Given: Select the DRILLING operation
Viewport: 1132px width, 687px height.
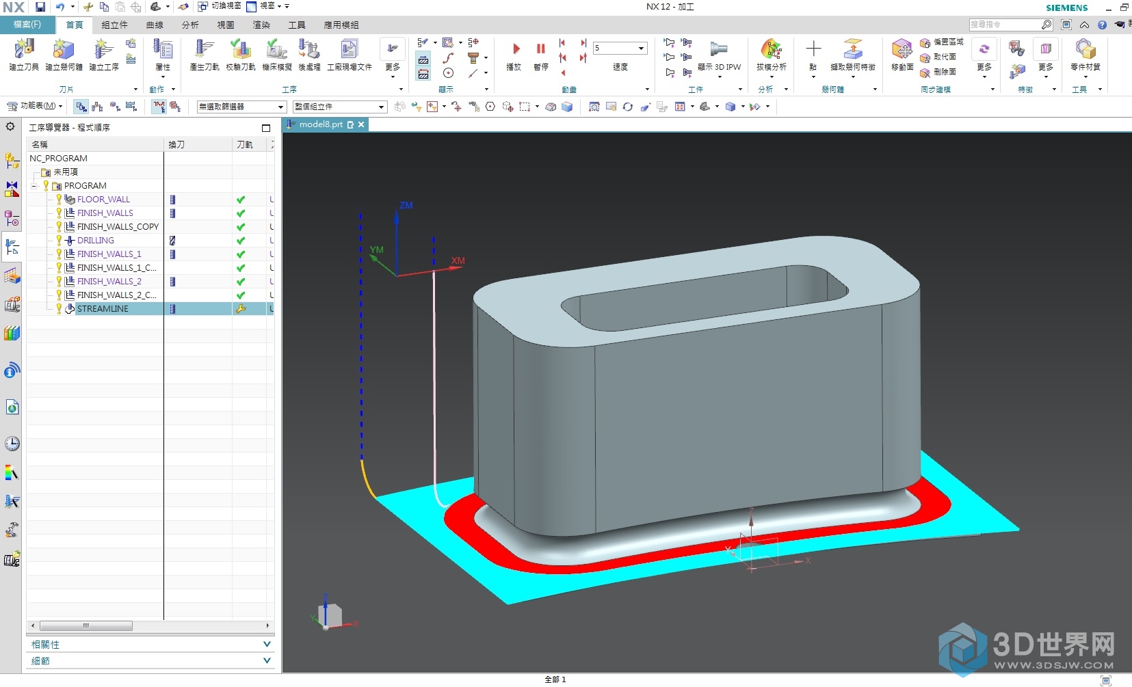Looking at the screenshot, I should click(95, 241).
